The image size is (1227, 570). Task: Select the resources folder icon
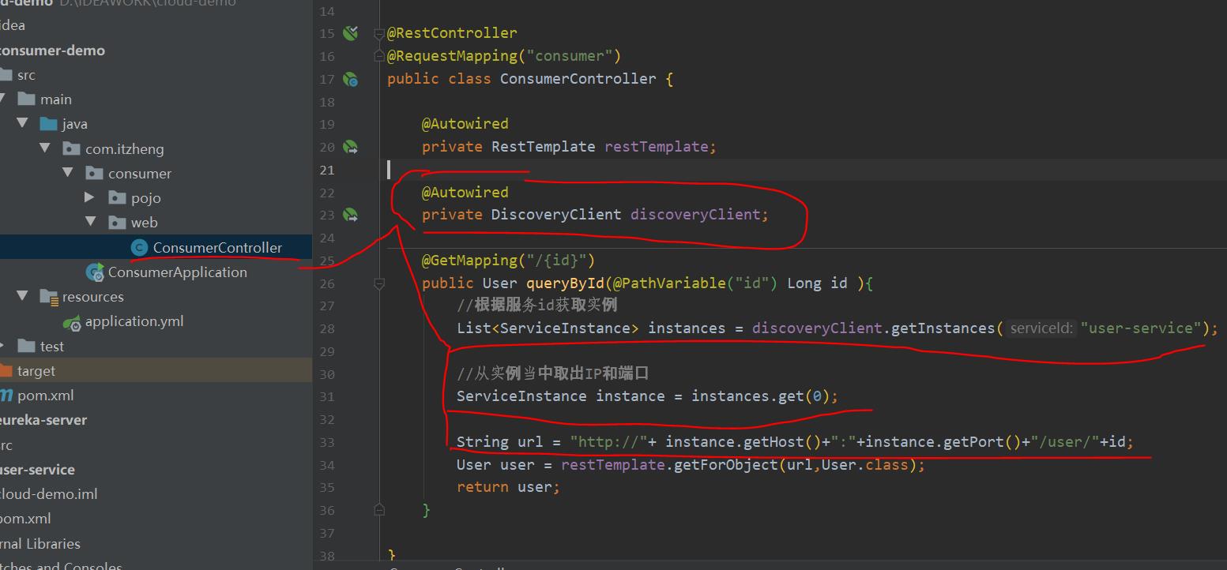click(49, 297)
